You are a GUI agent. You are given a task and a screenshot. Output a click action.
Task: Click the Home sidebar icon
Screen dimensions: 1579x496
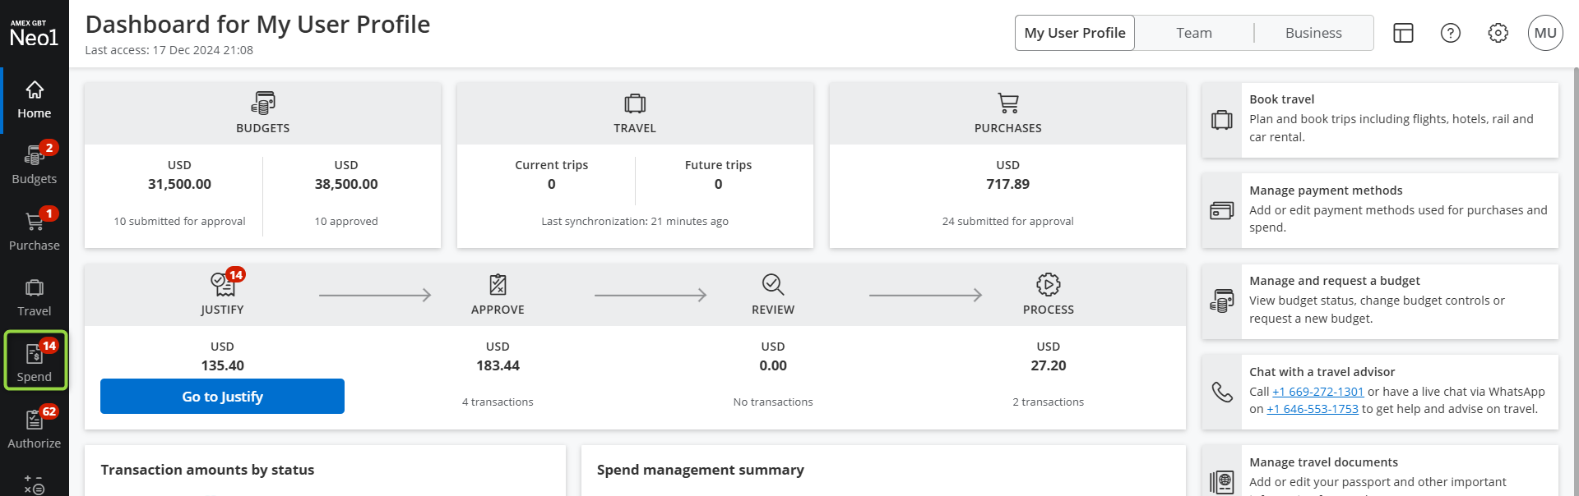(x=34, y=99)
